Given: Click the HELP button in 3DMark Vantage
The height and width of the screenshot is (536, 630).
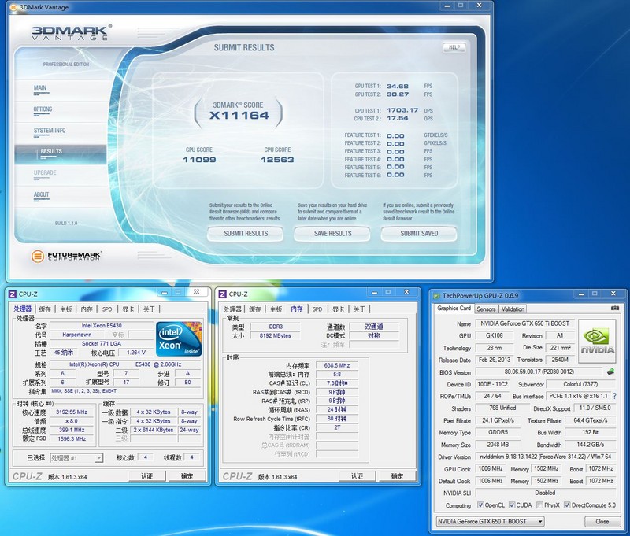Looking at the screenshot, I should [454, 47].
